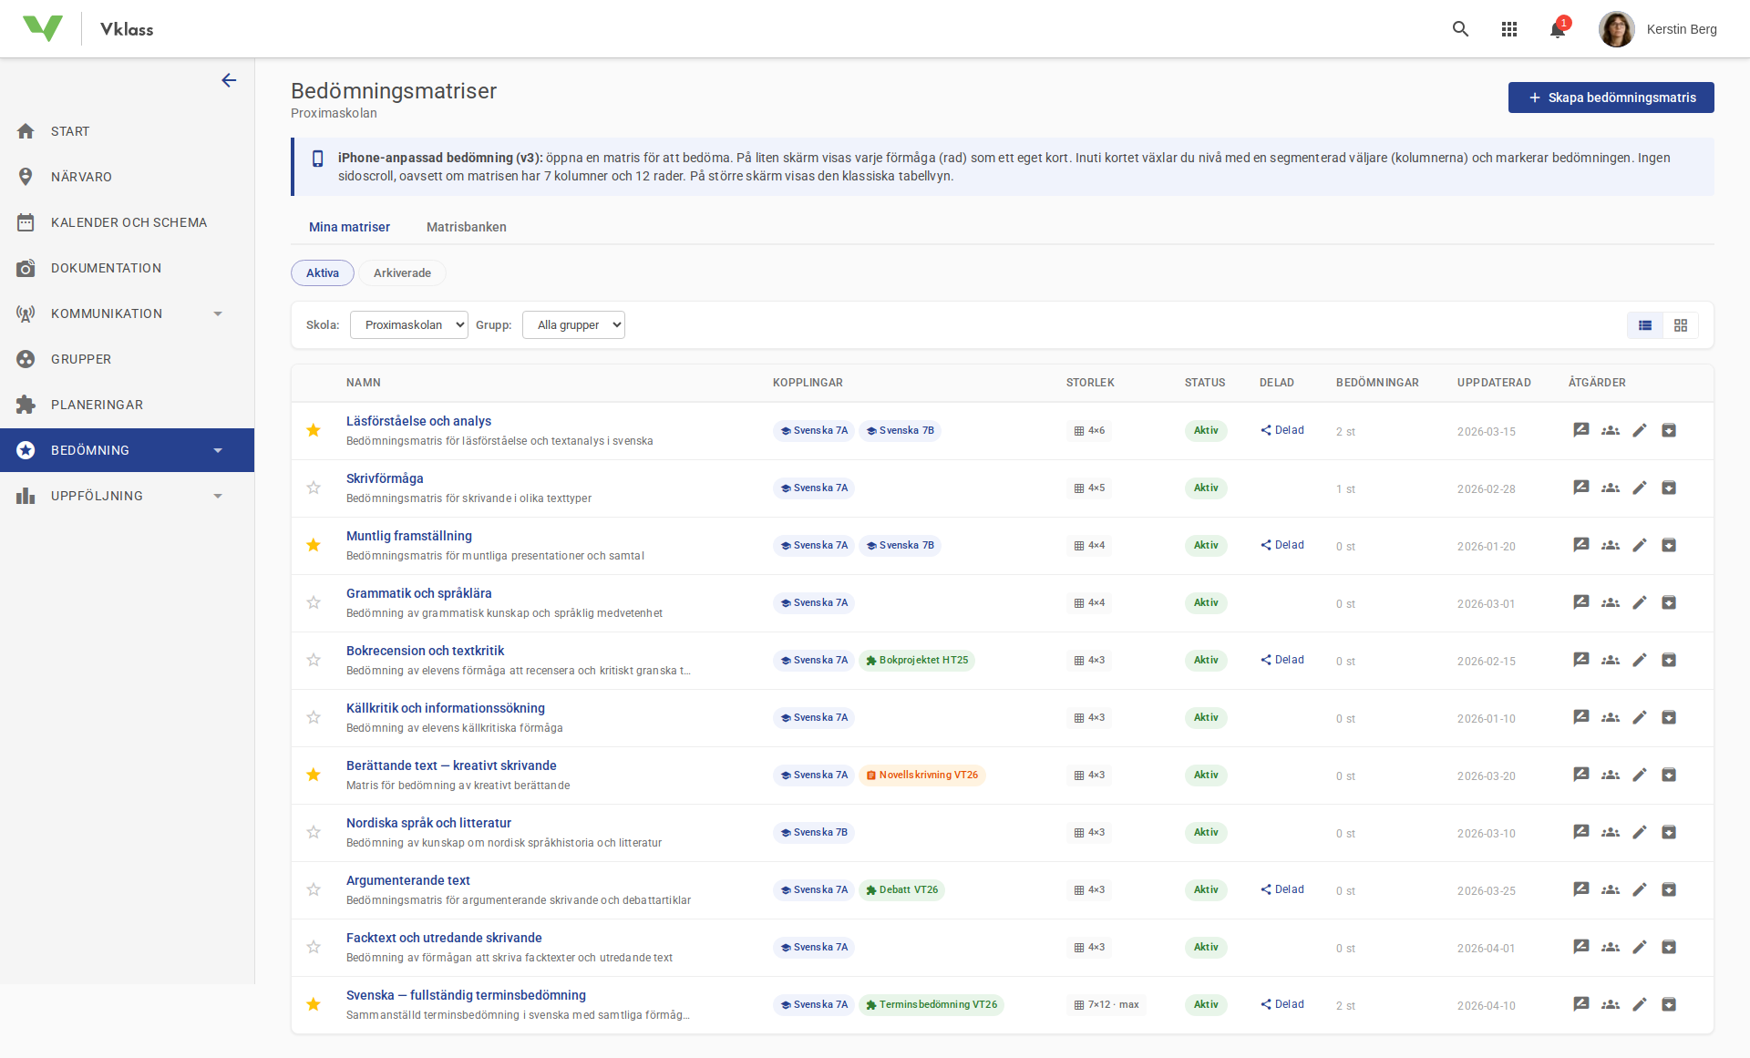Open the search icon in top bar
This screenshot has height=1058, width=1750.
[x=1460, y=29]
